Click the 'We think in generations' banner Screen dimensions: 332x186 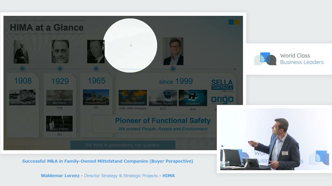123,145
